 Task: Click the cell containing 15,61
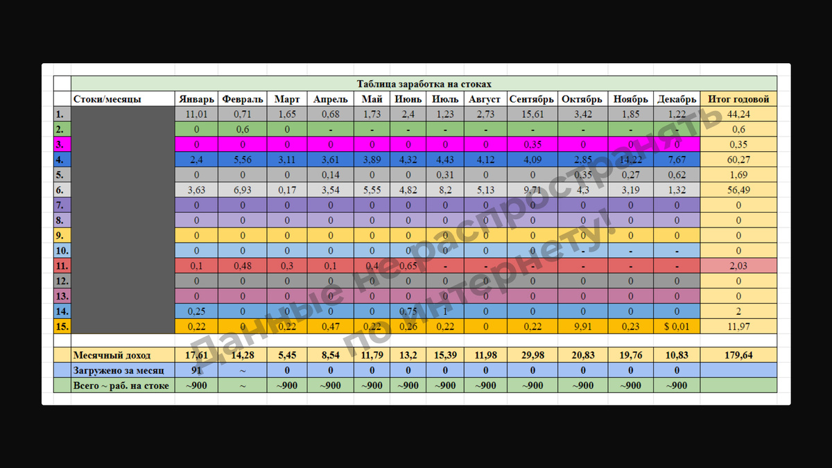532,114
